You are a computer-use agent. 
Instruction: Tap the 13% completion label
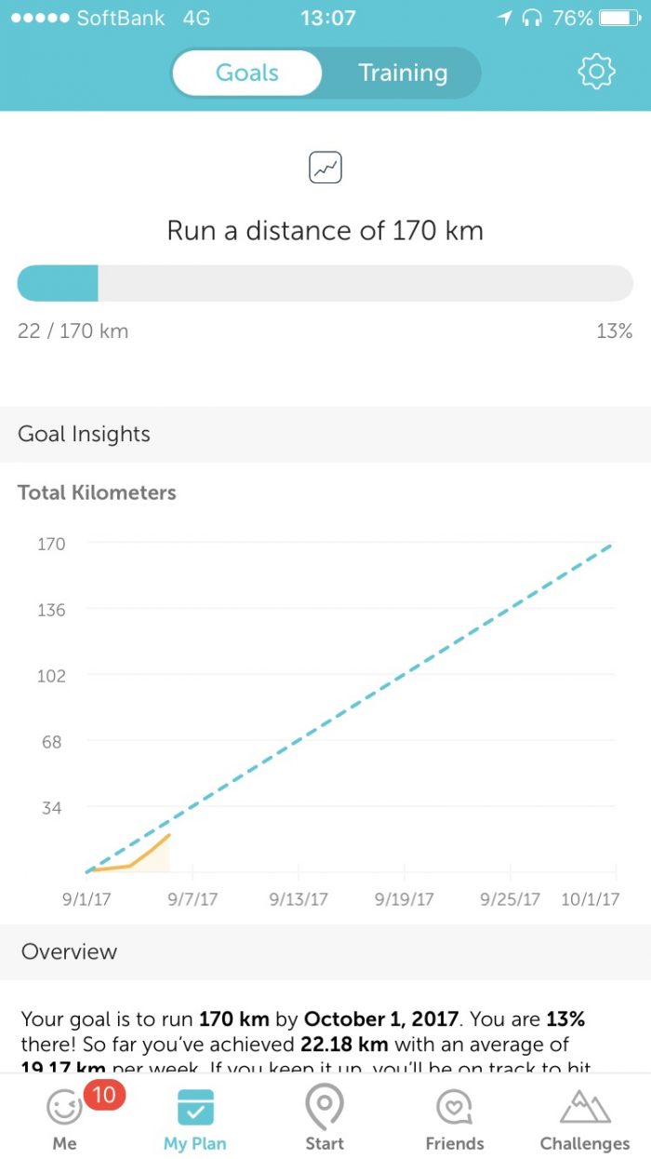pyautogui.click(x=614, y=330)
